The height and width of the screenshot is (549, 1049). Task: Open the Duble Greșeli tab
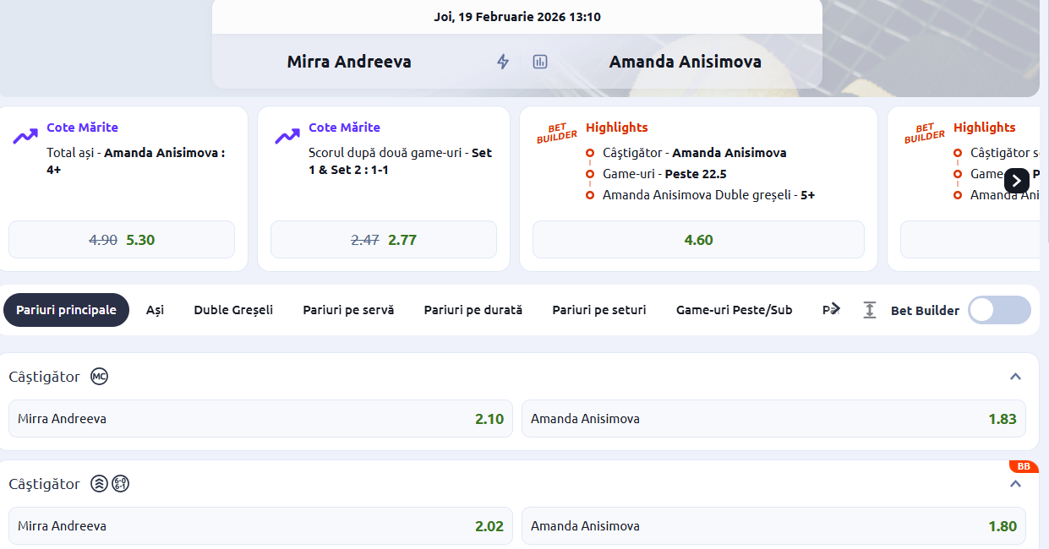[233, 310]
